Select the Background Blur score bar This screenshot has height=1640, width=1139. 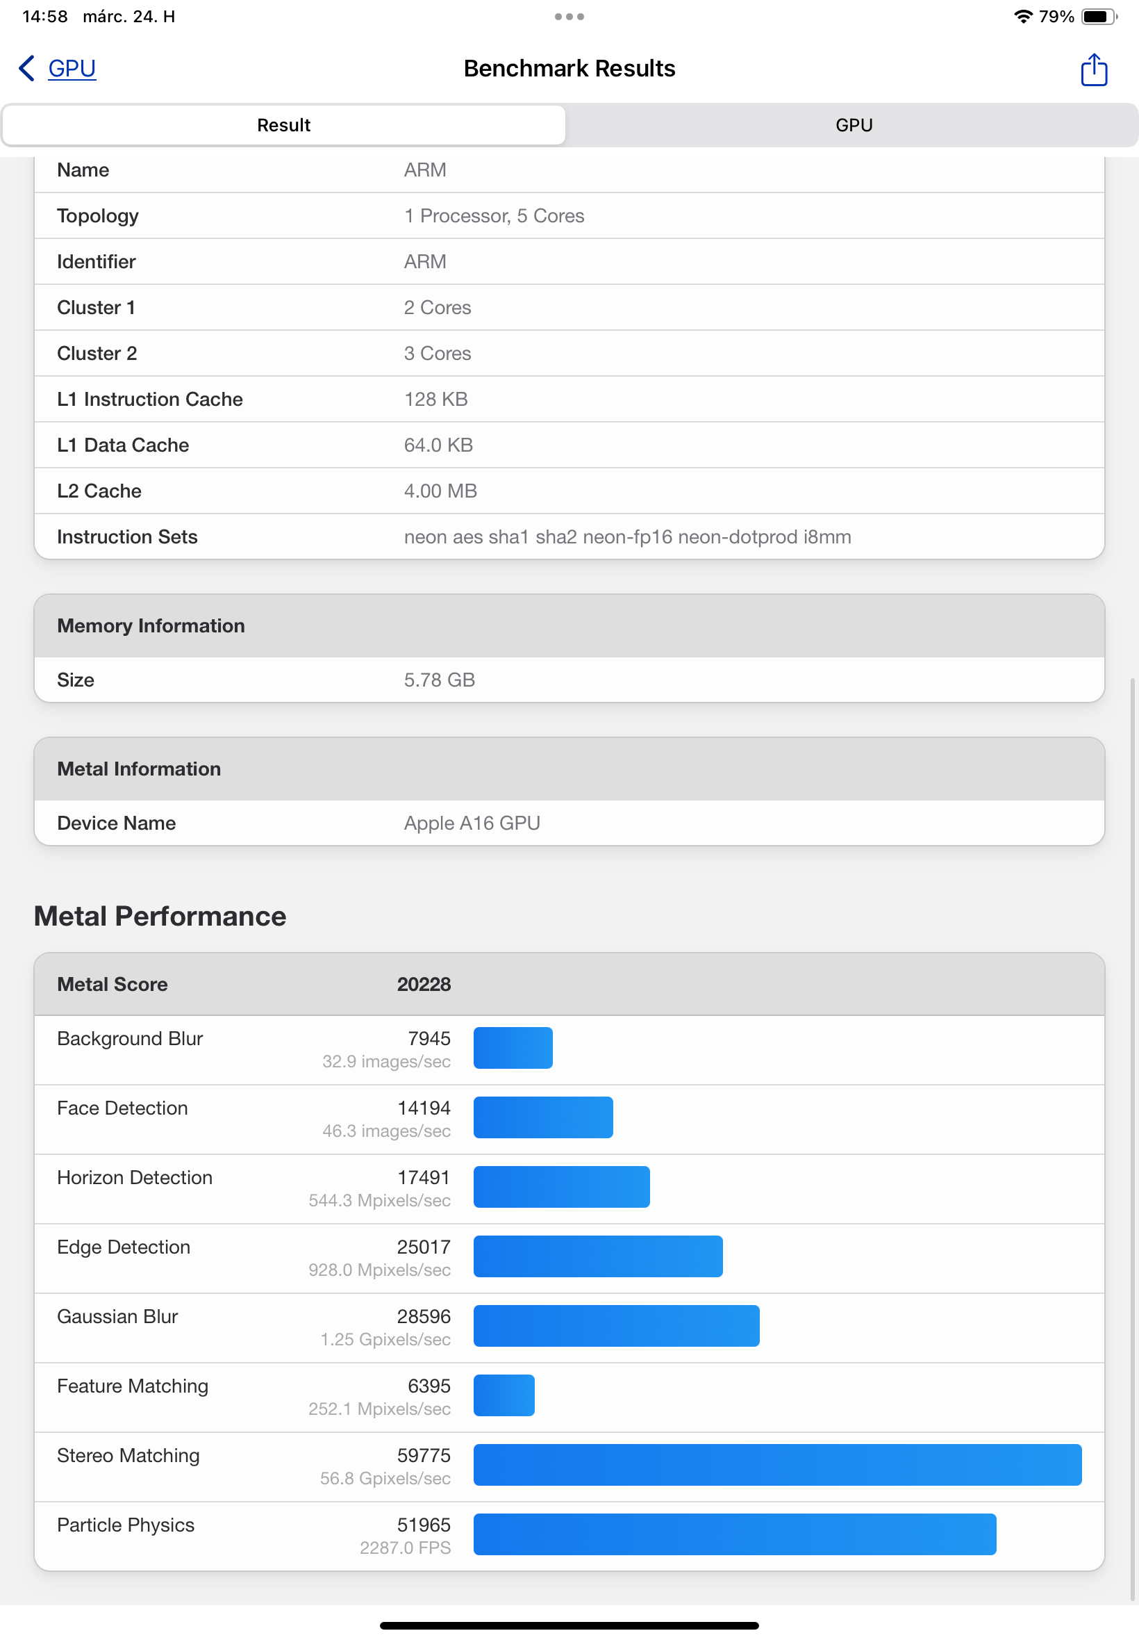(513, 1047)
